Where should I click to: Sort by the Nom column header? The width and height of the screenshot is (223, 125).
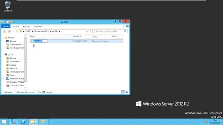pos(50,36)
